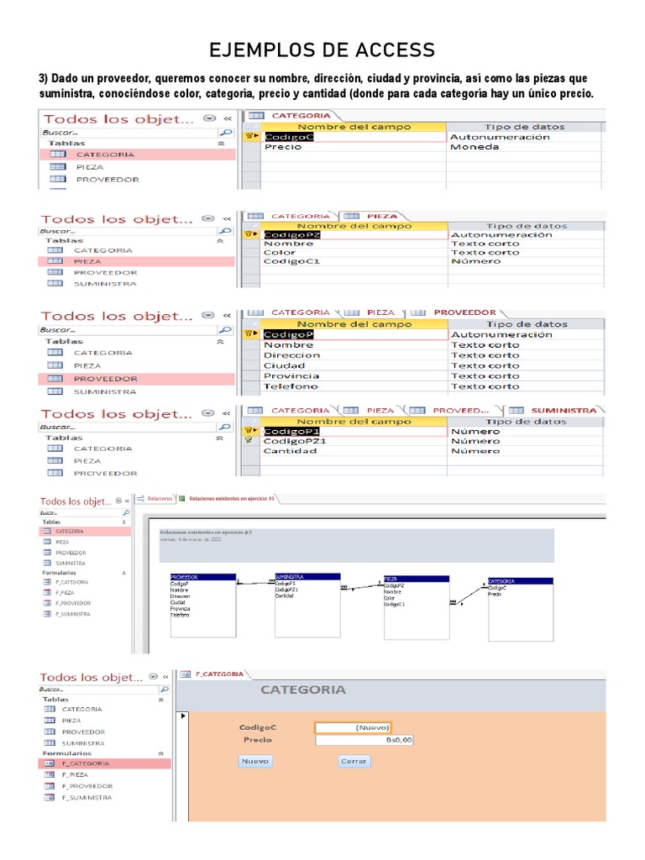Viewport: 645px width, 860px height.
Task: Select the Relaciones tab
Action: click(160, 498)
